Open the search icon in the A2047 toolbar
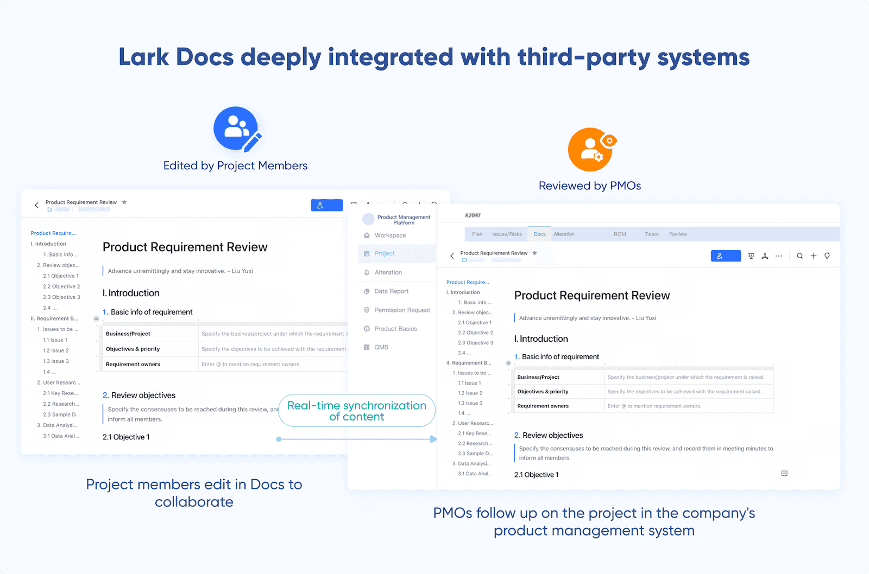 799,256
